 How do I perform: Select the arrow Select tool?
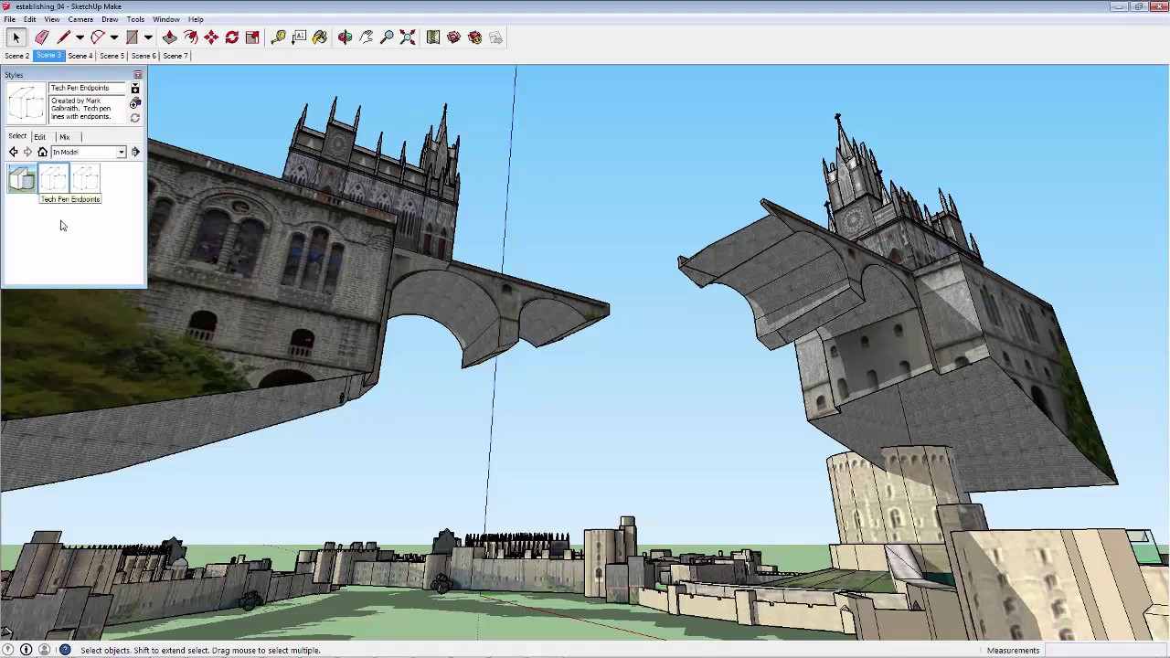tap(16, 37)
